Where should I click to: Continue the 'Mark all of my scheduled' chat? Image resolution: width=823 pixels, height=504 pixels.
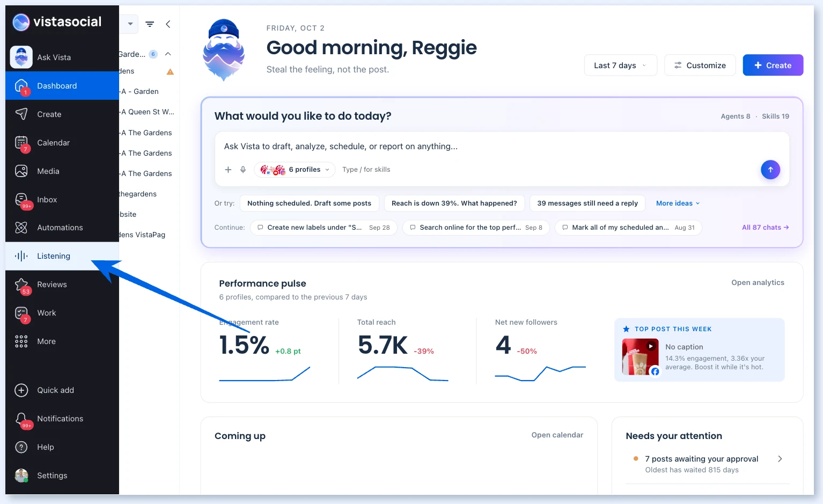click(x=628, y=228)
